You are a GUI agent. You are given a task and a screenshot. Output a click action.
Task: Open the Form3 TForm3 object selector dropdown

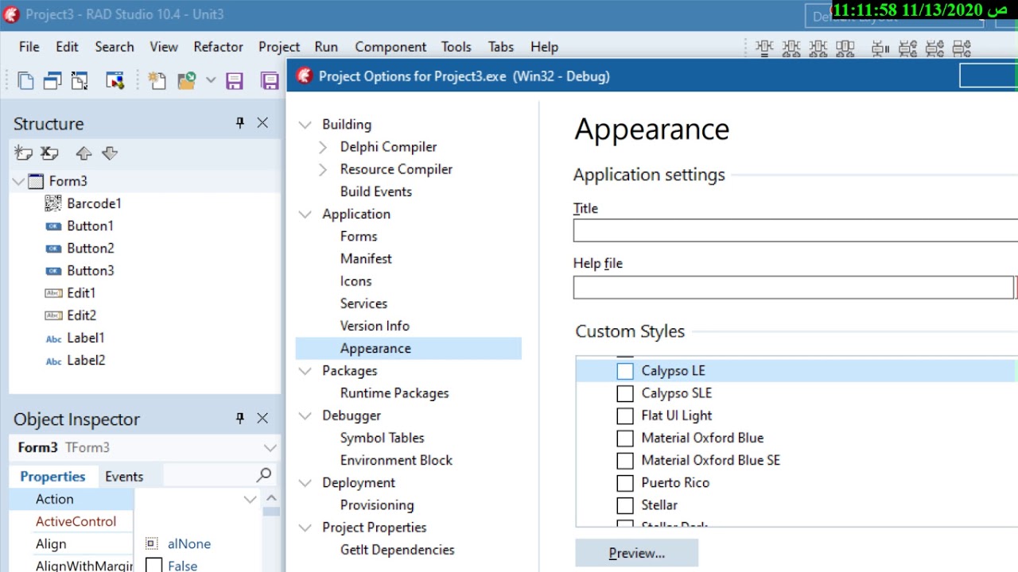[x=270, y=448]
